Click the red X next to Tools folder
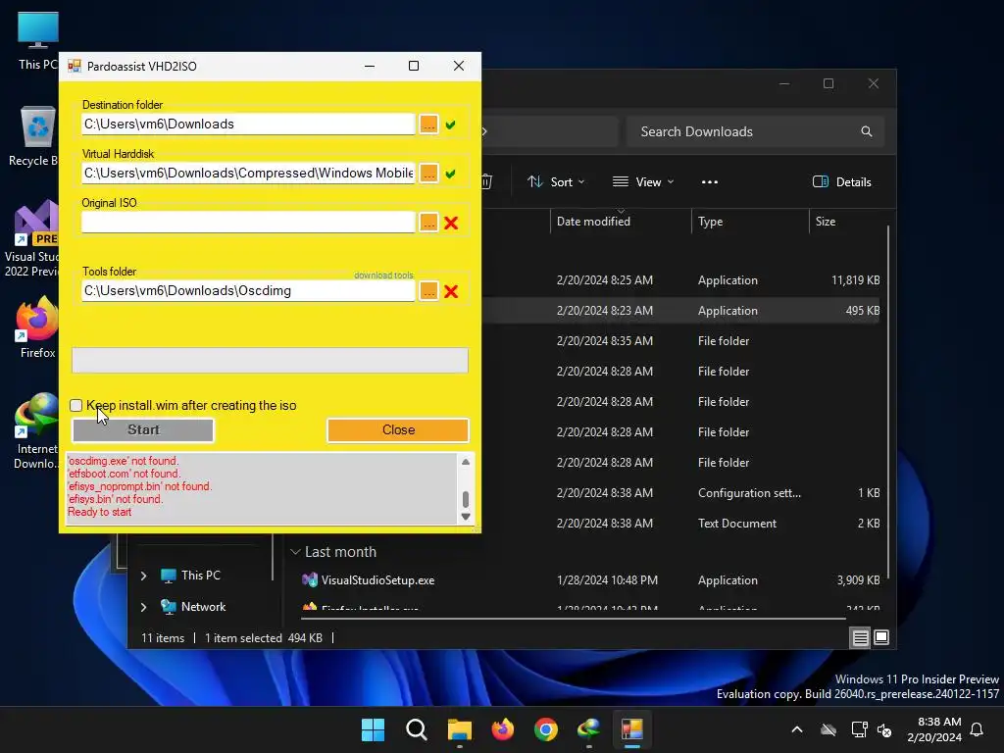This screenshot has height=753, width=1004. pos(451,291)
